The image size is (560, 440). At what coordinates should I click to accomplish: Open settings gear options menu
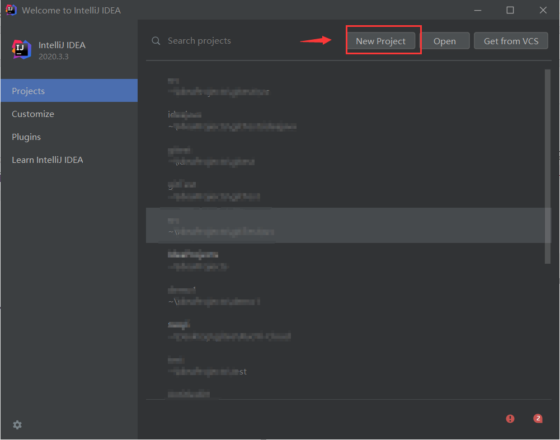click(x=17, y=425)
